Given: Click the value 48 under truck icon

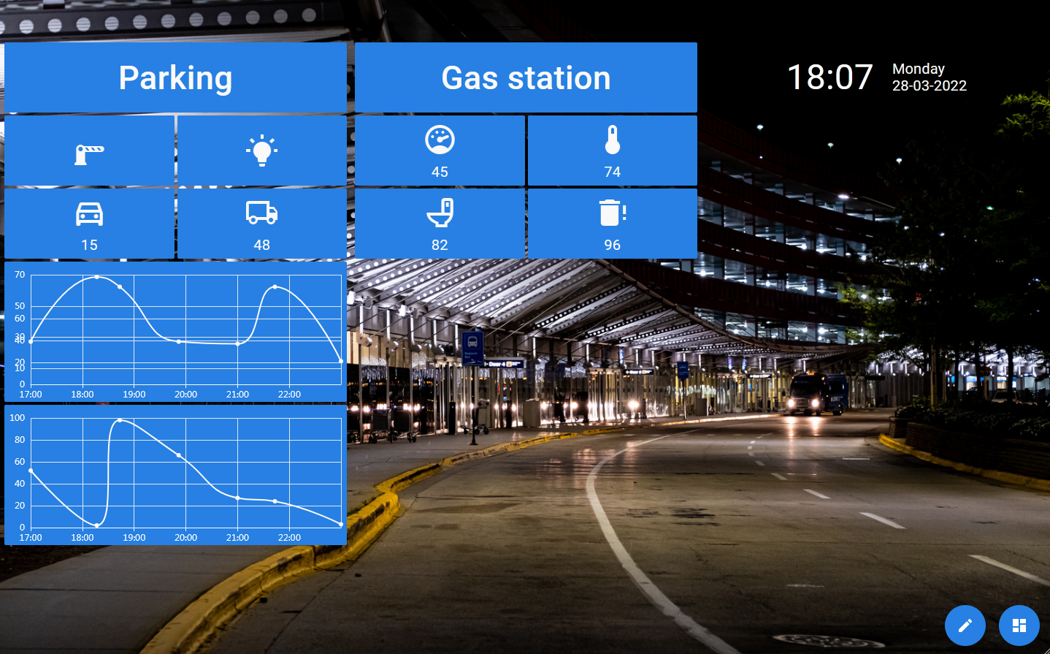Looking at the screenshot, I should 261,245.
